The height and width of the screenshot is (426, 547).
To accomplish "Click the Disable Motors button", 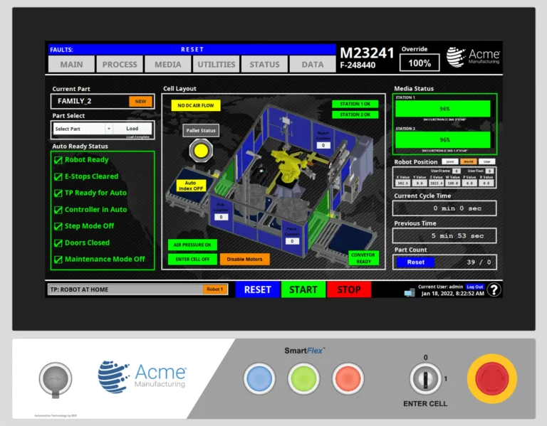I will [x=244, y=259].
